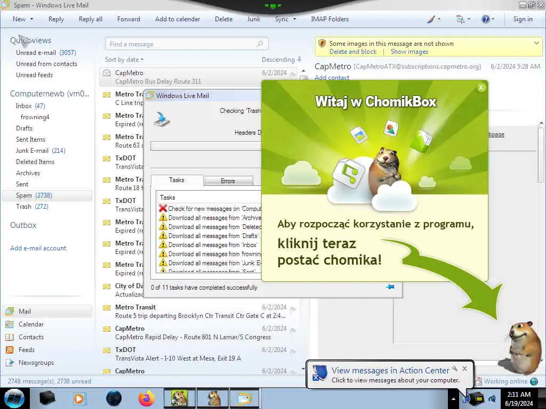Image resolution: width=546 pixels, height=409 pixels.
Task: Click Sign in button
Action: [523, 19]
